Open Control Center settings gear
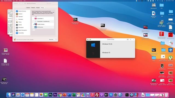This screenshot has height=98, width=175. point(131,39)
